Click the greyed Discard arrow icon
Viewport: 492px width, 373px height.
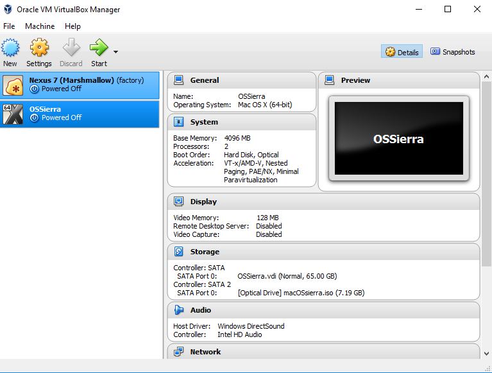coord(71,48)
